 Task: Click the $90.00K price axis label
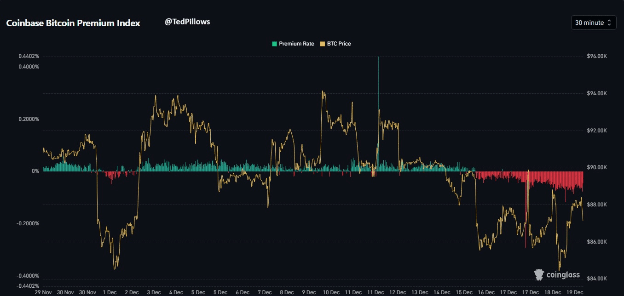597,167
